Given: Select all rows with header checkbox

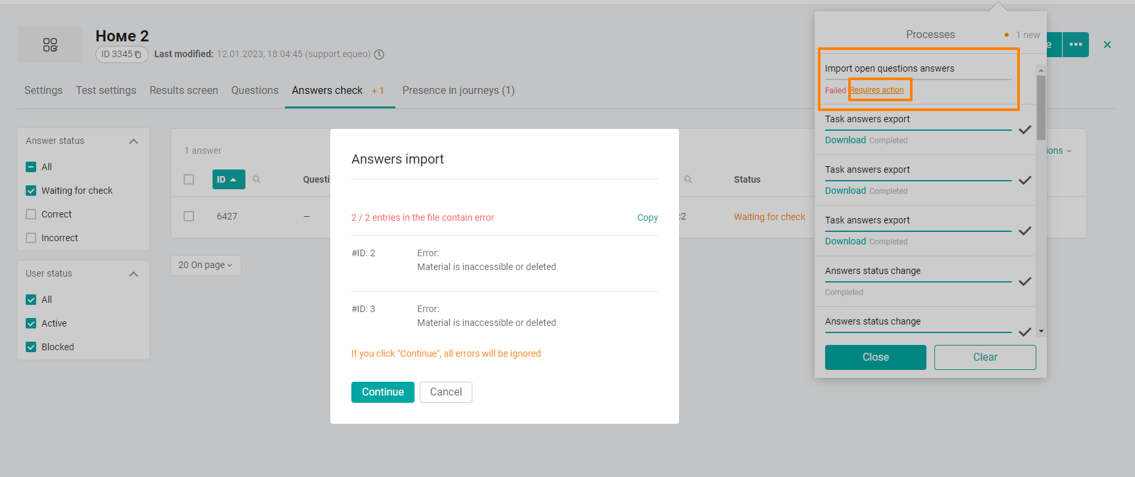Looking at the screenshot, I should point(189,179).
